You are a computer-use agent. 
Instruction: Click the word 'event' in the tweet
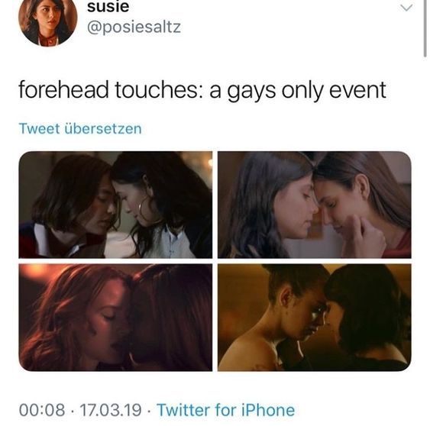click(x=357, y=90)
